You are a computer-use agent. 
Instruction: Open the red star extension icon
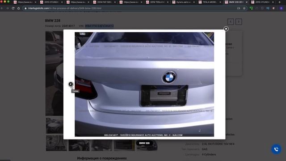click(x=273, y=8)
